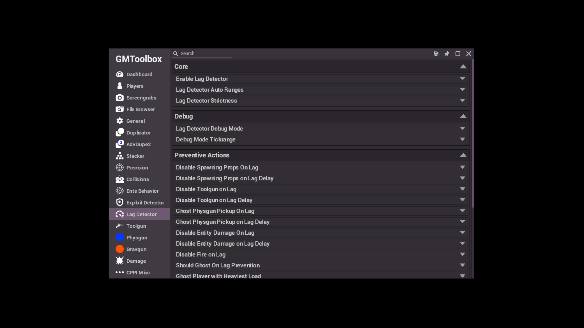This screenshot has height=328, width=584.
Task: Click the Damage burst icon
Action: point(120,261)
